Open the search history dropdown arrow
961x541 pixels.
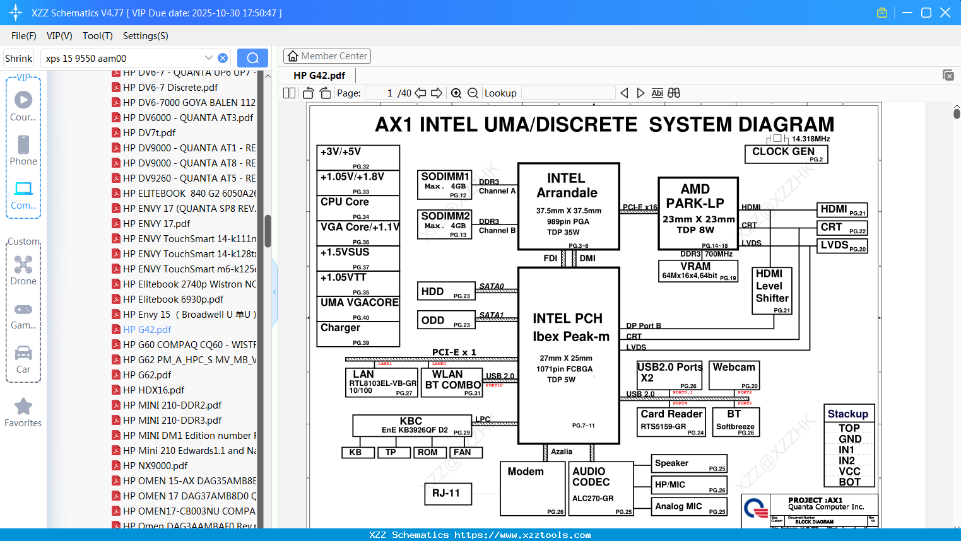point(209,58)
